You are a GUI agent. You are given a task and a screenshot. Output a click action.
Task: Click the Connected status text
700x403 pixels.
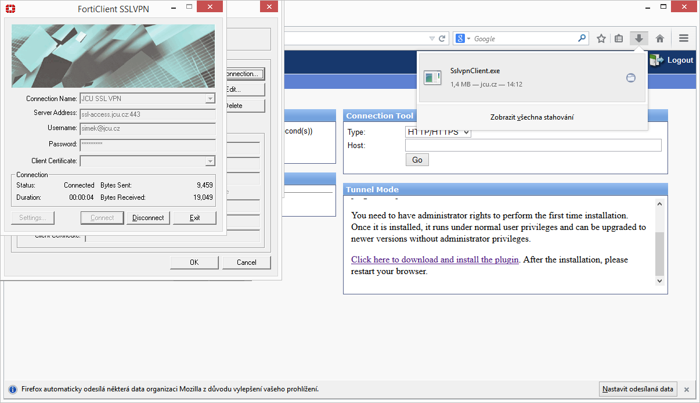click(79, 185)
